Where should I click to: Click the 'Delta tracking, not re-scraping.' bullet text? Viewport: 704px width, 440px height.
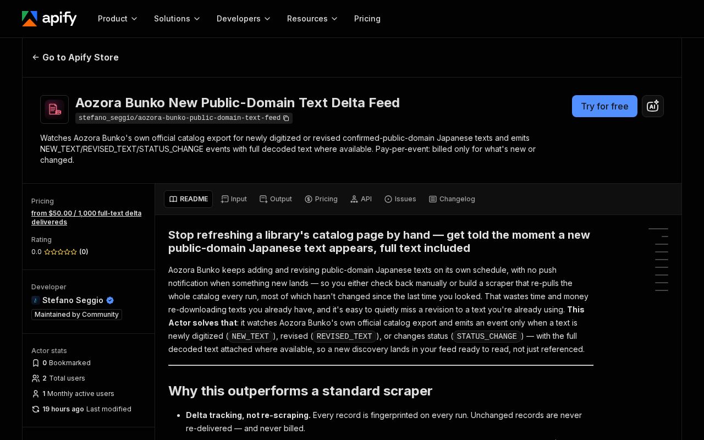tap(248, 415)
